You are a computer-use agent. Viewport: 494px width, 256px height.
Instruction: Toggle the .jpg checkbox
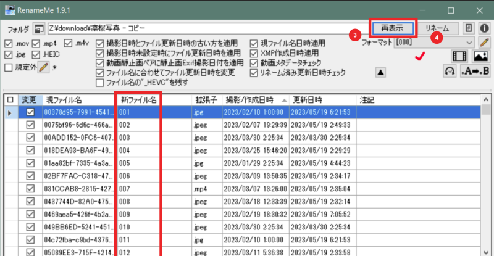(x=9, y=54)
